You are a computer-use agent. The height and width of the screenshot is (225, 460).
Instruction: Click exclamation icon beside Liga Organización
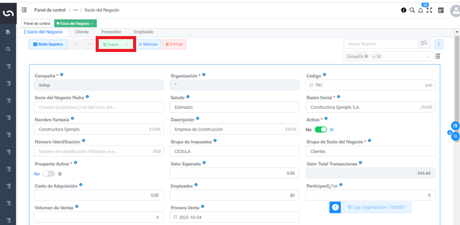click(335, 207)
